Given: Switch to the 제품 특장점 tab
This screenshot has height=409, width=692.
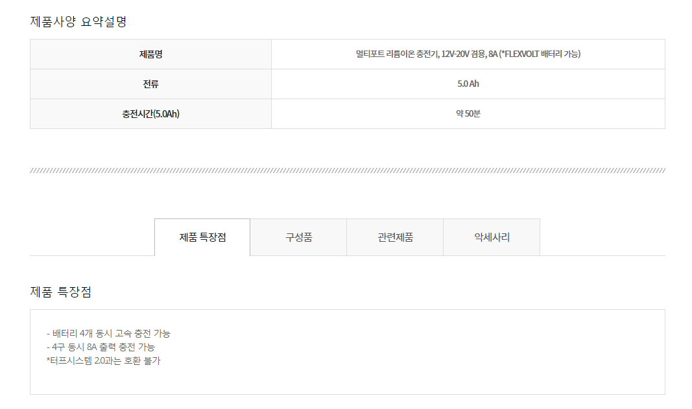Looking at the screenshot, I should click(202, 237).
